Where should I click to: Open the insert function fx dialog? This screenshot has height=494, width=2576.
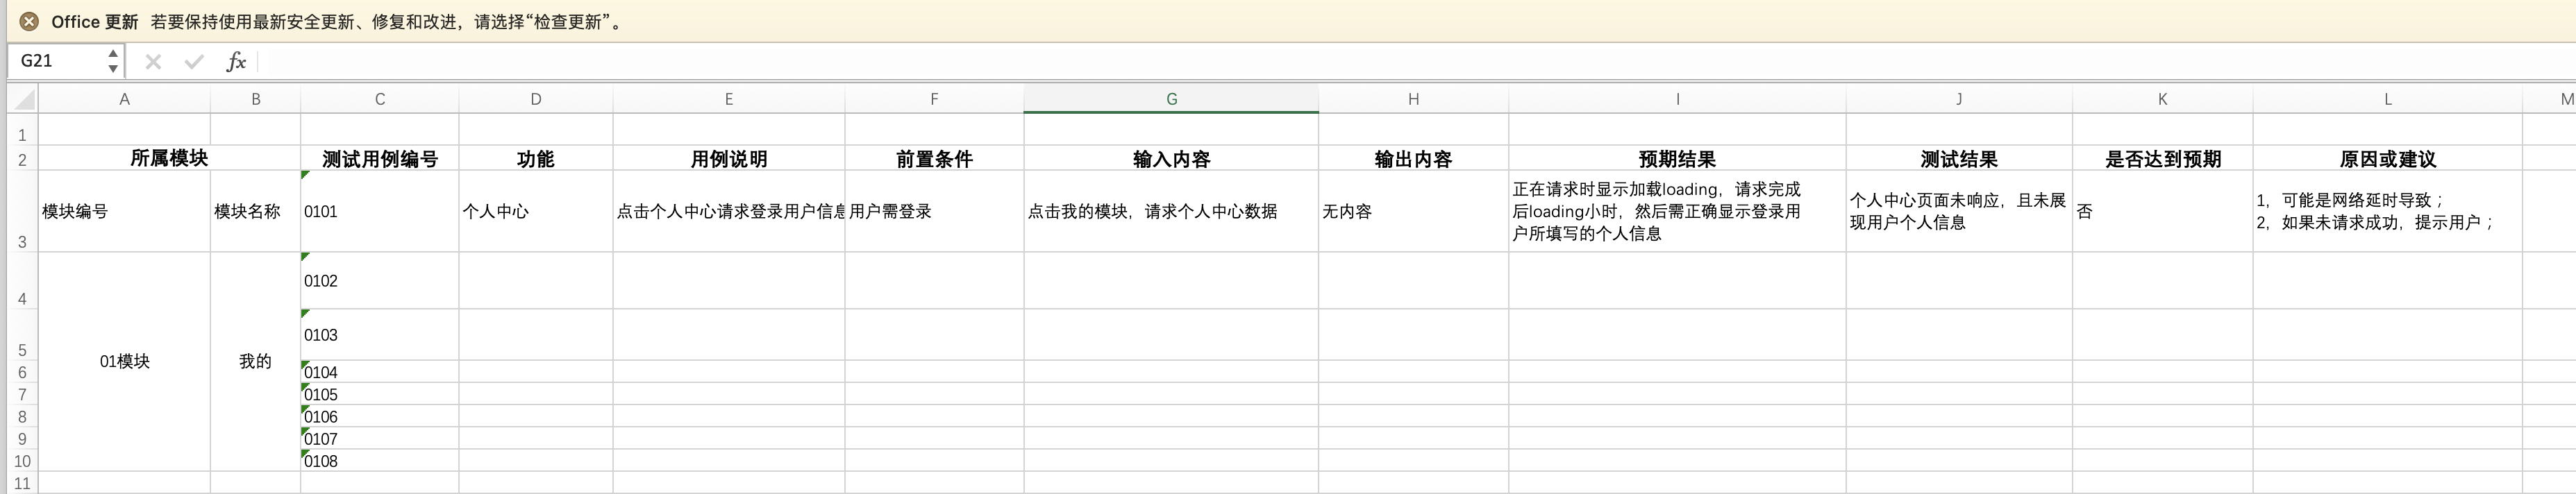[236, 62]
